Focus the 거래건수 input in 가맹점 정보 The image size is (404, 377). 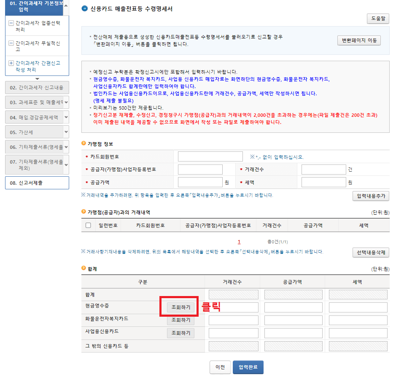323,169
